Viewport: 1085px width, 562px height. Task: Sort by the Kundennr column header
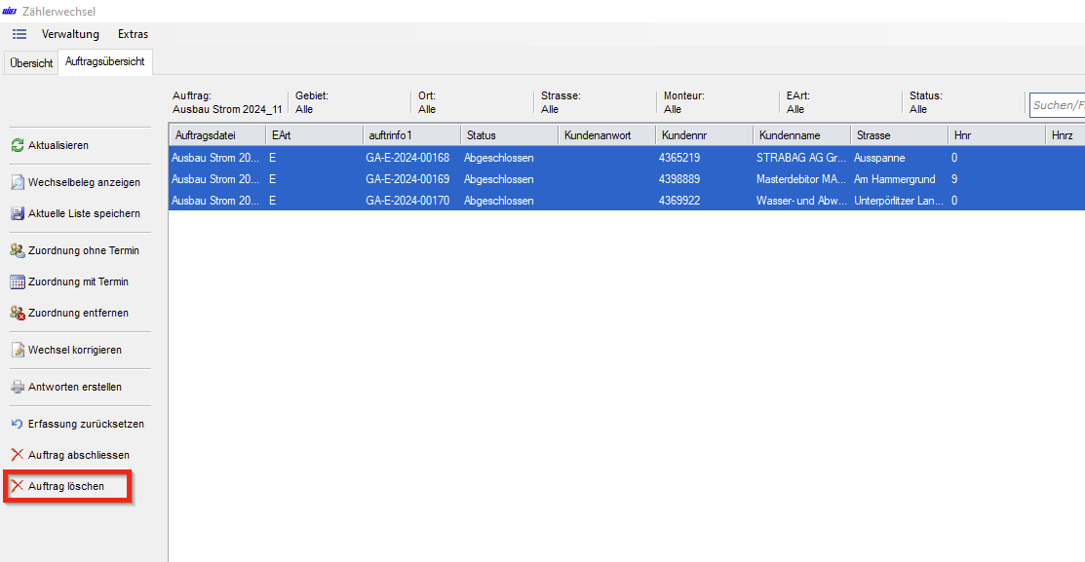coord(703,135)
